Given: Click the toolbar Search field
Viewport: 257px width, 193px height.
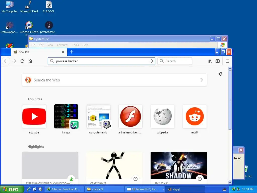Looking at the screenshot, I should coord(175,61).
